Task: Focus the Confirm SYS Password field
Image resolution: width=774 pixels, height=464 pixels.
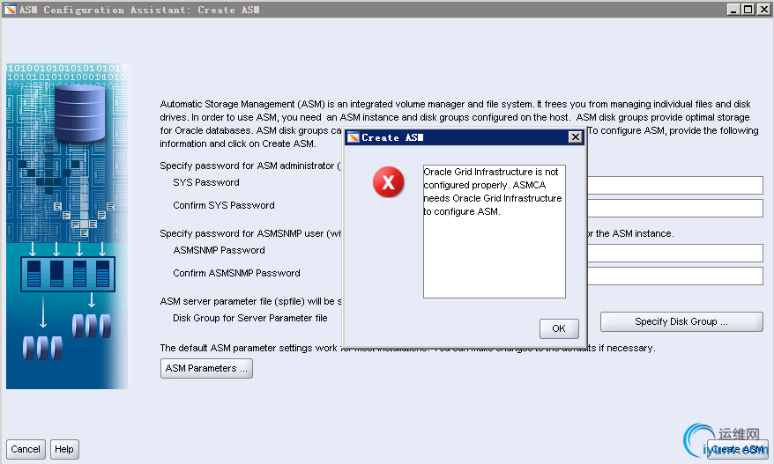Action: pyautogui.click(x=674, y=208)
